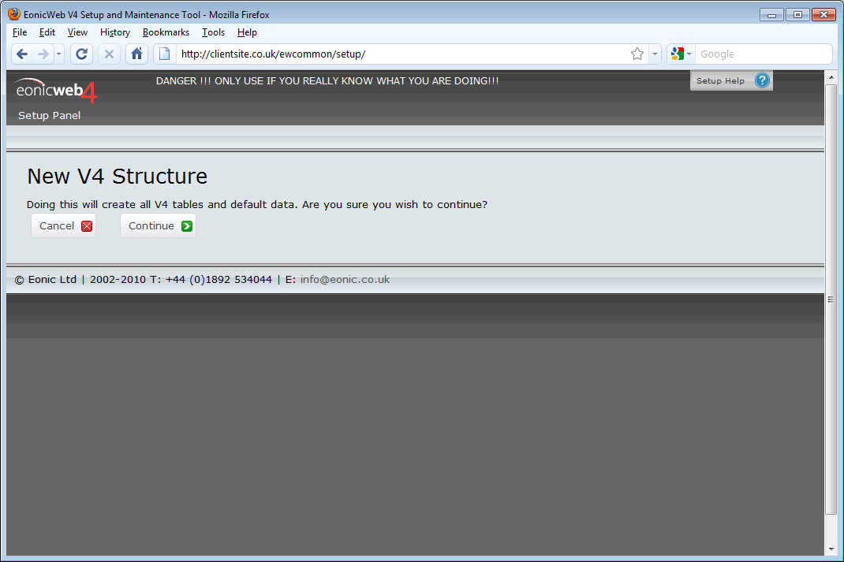844x562 pixels.
Task: Click the 'Doing this will create' message
Action: pos(257,205)
